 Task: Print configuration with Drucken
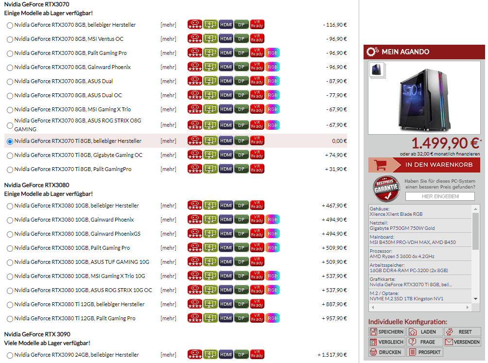click(x=387, y=352)
